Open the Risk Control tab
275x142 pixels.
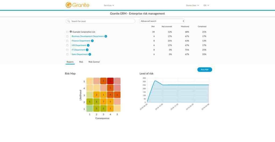coord(94,62)
